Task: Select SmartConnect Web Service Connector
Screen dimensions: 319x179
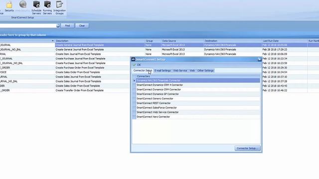Action: pos(198,112)
